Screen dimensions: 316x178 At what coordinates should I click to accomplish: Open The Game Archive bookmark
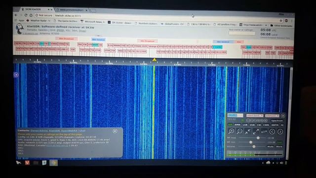(66, 21)
